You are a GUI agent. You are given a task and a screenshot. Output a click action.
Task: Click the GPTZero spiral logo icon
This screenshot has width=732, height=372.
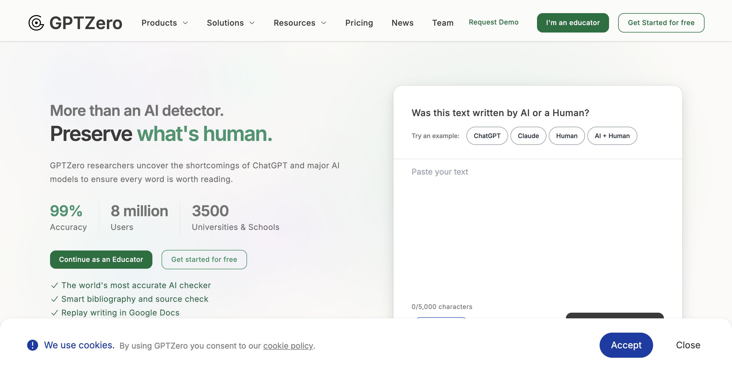tap(36, 23)
